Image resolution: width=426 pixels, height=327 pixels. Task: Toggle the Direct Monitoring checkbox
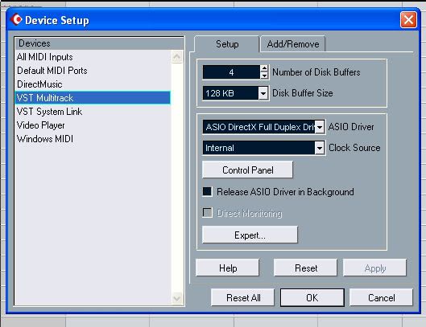pyautogui.click(x=208, y=213)
